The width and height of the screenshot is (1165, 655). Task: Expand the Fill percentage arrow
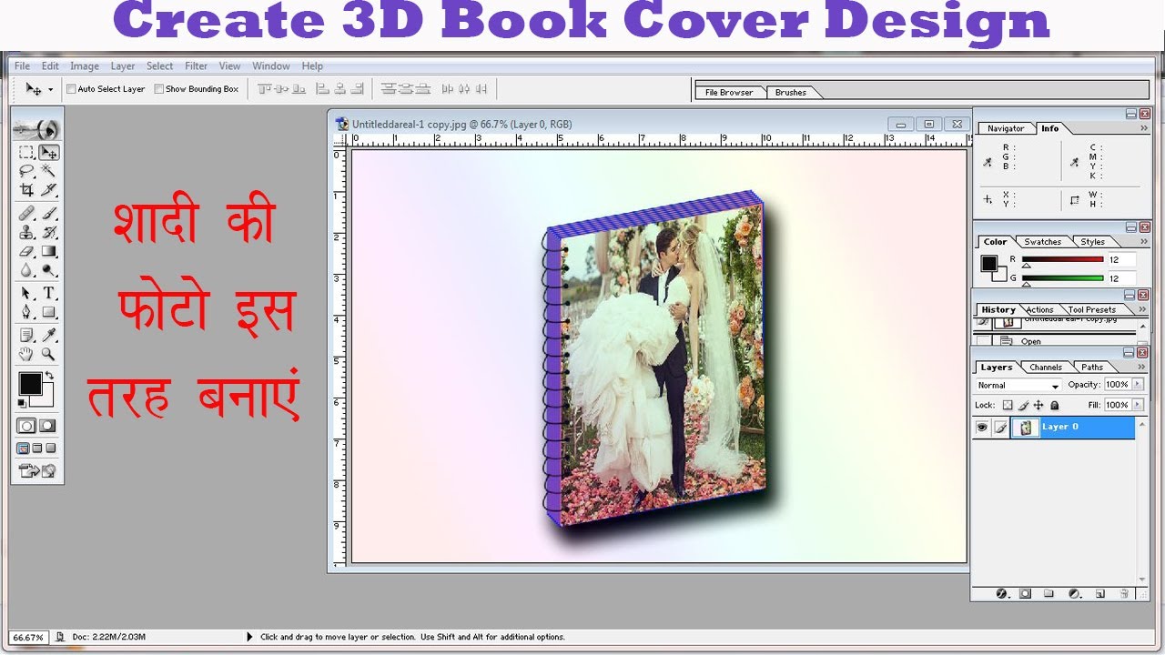pos(1137,405)
